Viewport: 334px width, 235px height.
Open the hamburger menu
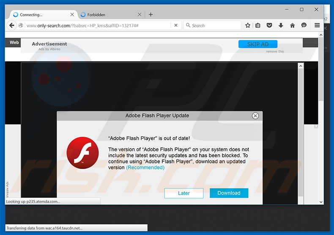(x=317, y=25)
